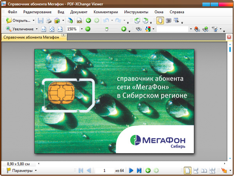Select the Snapshot camera tool
Viewport: 234px width, 176px height.
(168, 20)
